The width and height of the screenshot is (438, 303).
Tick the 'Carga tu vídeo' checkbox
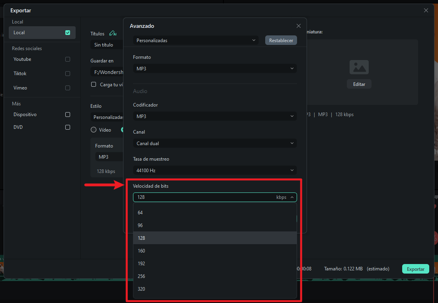pos(94,84)
